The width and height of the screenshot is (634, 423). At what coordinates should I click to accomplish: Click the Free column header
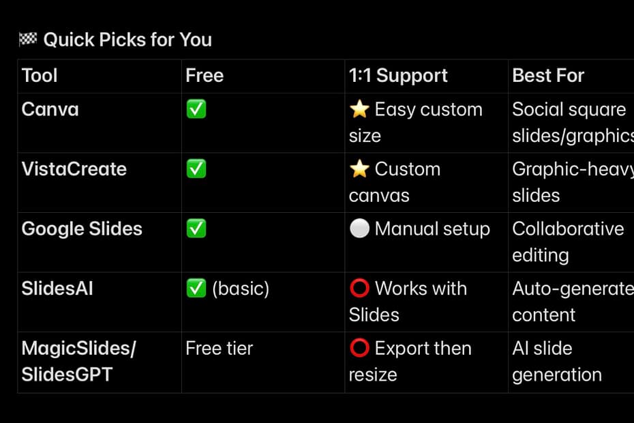point(205,75)
